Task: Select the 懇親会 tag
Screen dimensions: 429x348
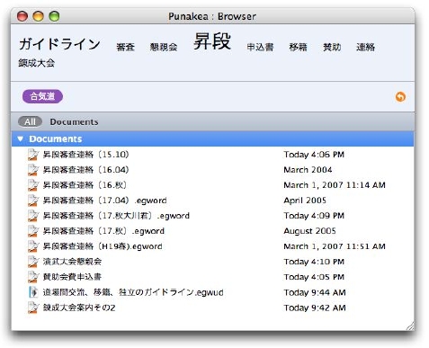Action: [164, 47]
